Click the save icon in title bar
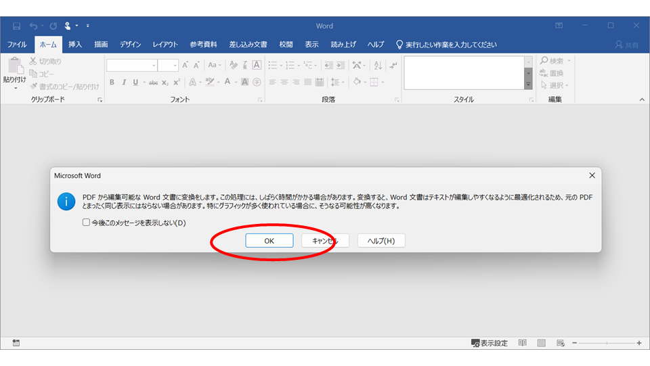Viewport: 650px width, 366px height. pyautogui.click(x=16, y=26)
